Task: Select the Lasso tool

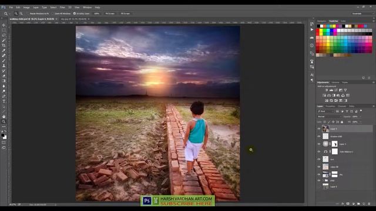Action: pyautogui.click(x=4, y=35)
